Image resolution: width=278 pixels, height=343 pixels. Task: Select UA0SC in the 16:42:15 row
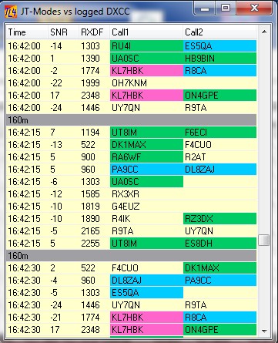pyautogui.click(x=146, y=182)
